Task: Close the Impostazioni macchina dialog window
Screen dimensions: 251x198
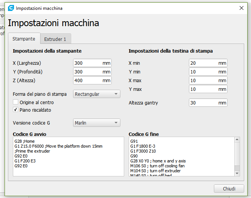Action: tap(241, 8)
